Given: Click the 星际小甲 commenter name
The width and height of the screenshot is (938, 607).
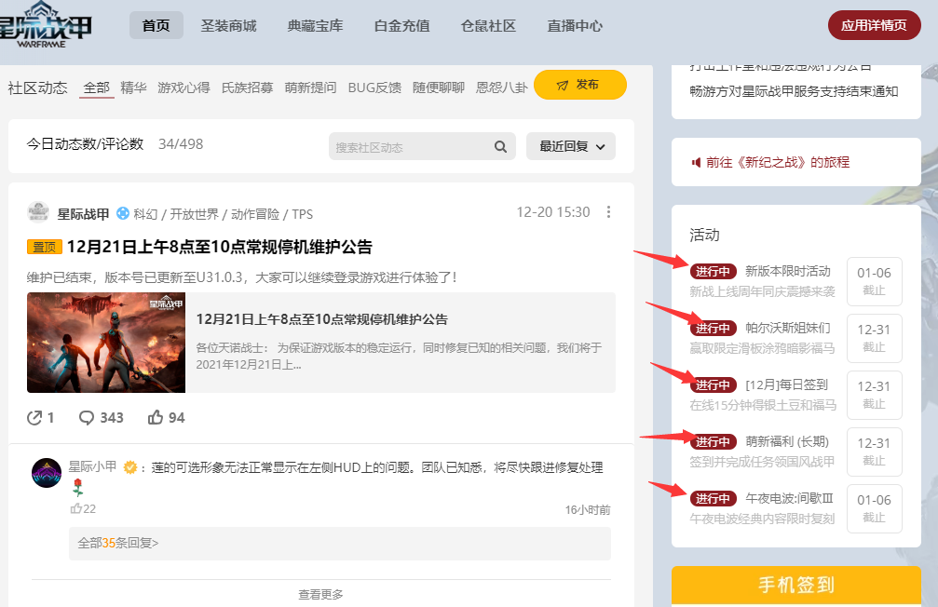Looking at the screenshot, I should (92, 467).
